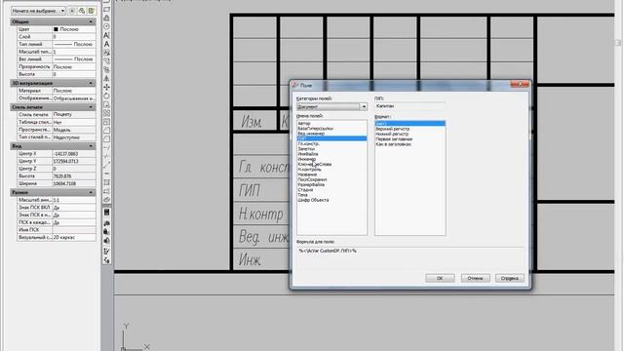Open the 'Категории полей' Документ dropdown
The height and width of the screenshot is (351, 624).
pyautogui.click(x=331, y=106)
